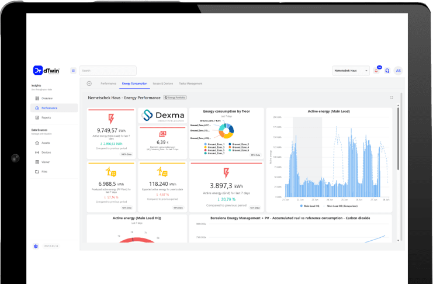Switch to the Tasks Management tab
The width and height of the screenshot is (433, 284).
point(190,84)
